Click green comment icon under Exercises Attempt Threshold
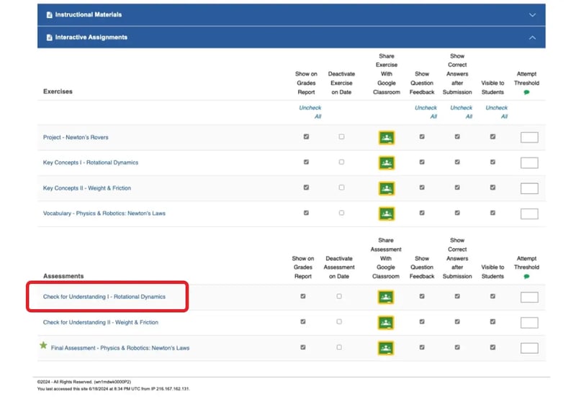Image resolution: width=576 pixels, height=409 pixels. 526,93
